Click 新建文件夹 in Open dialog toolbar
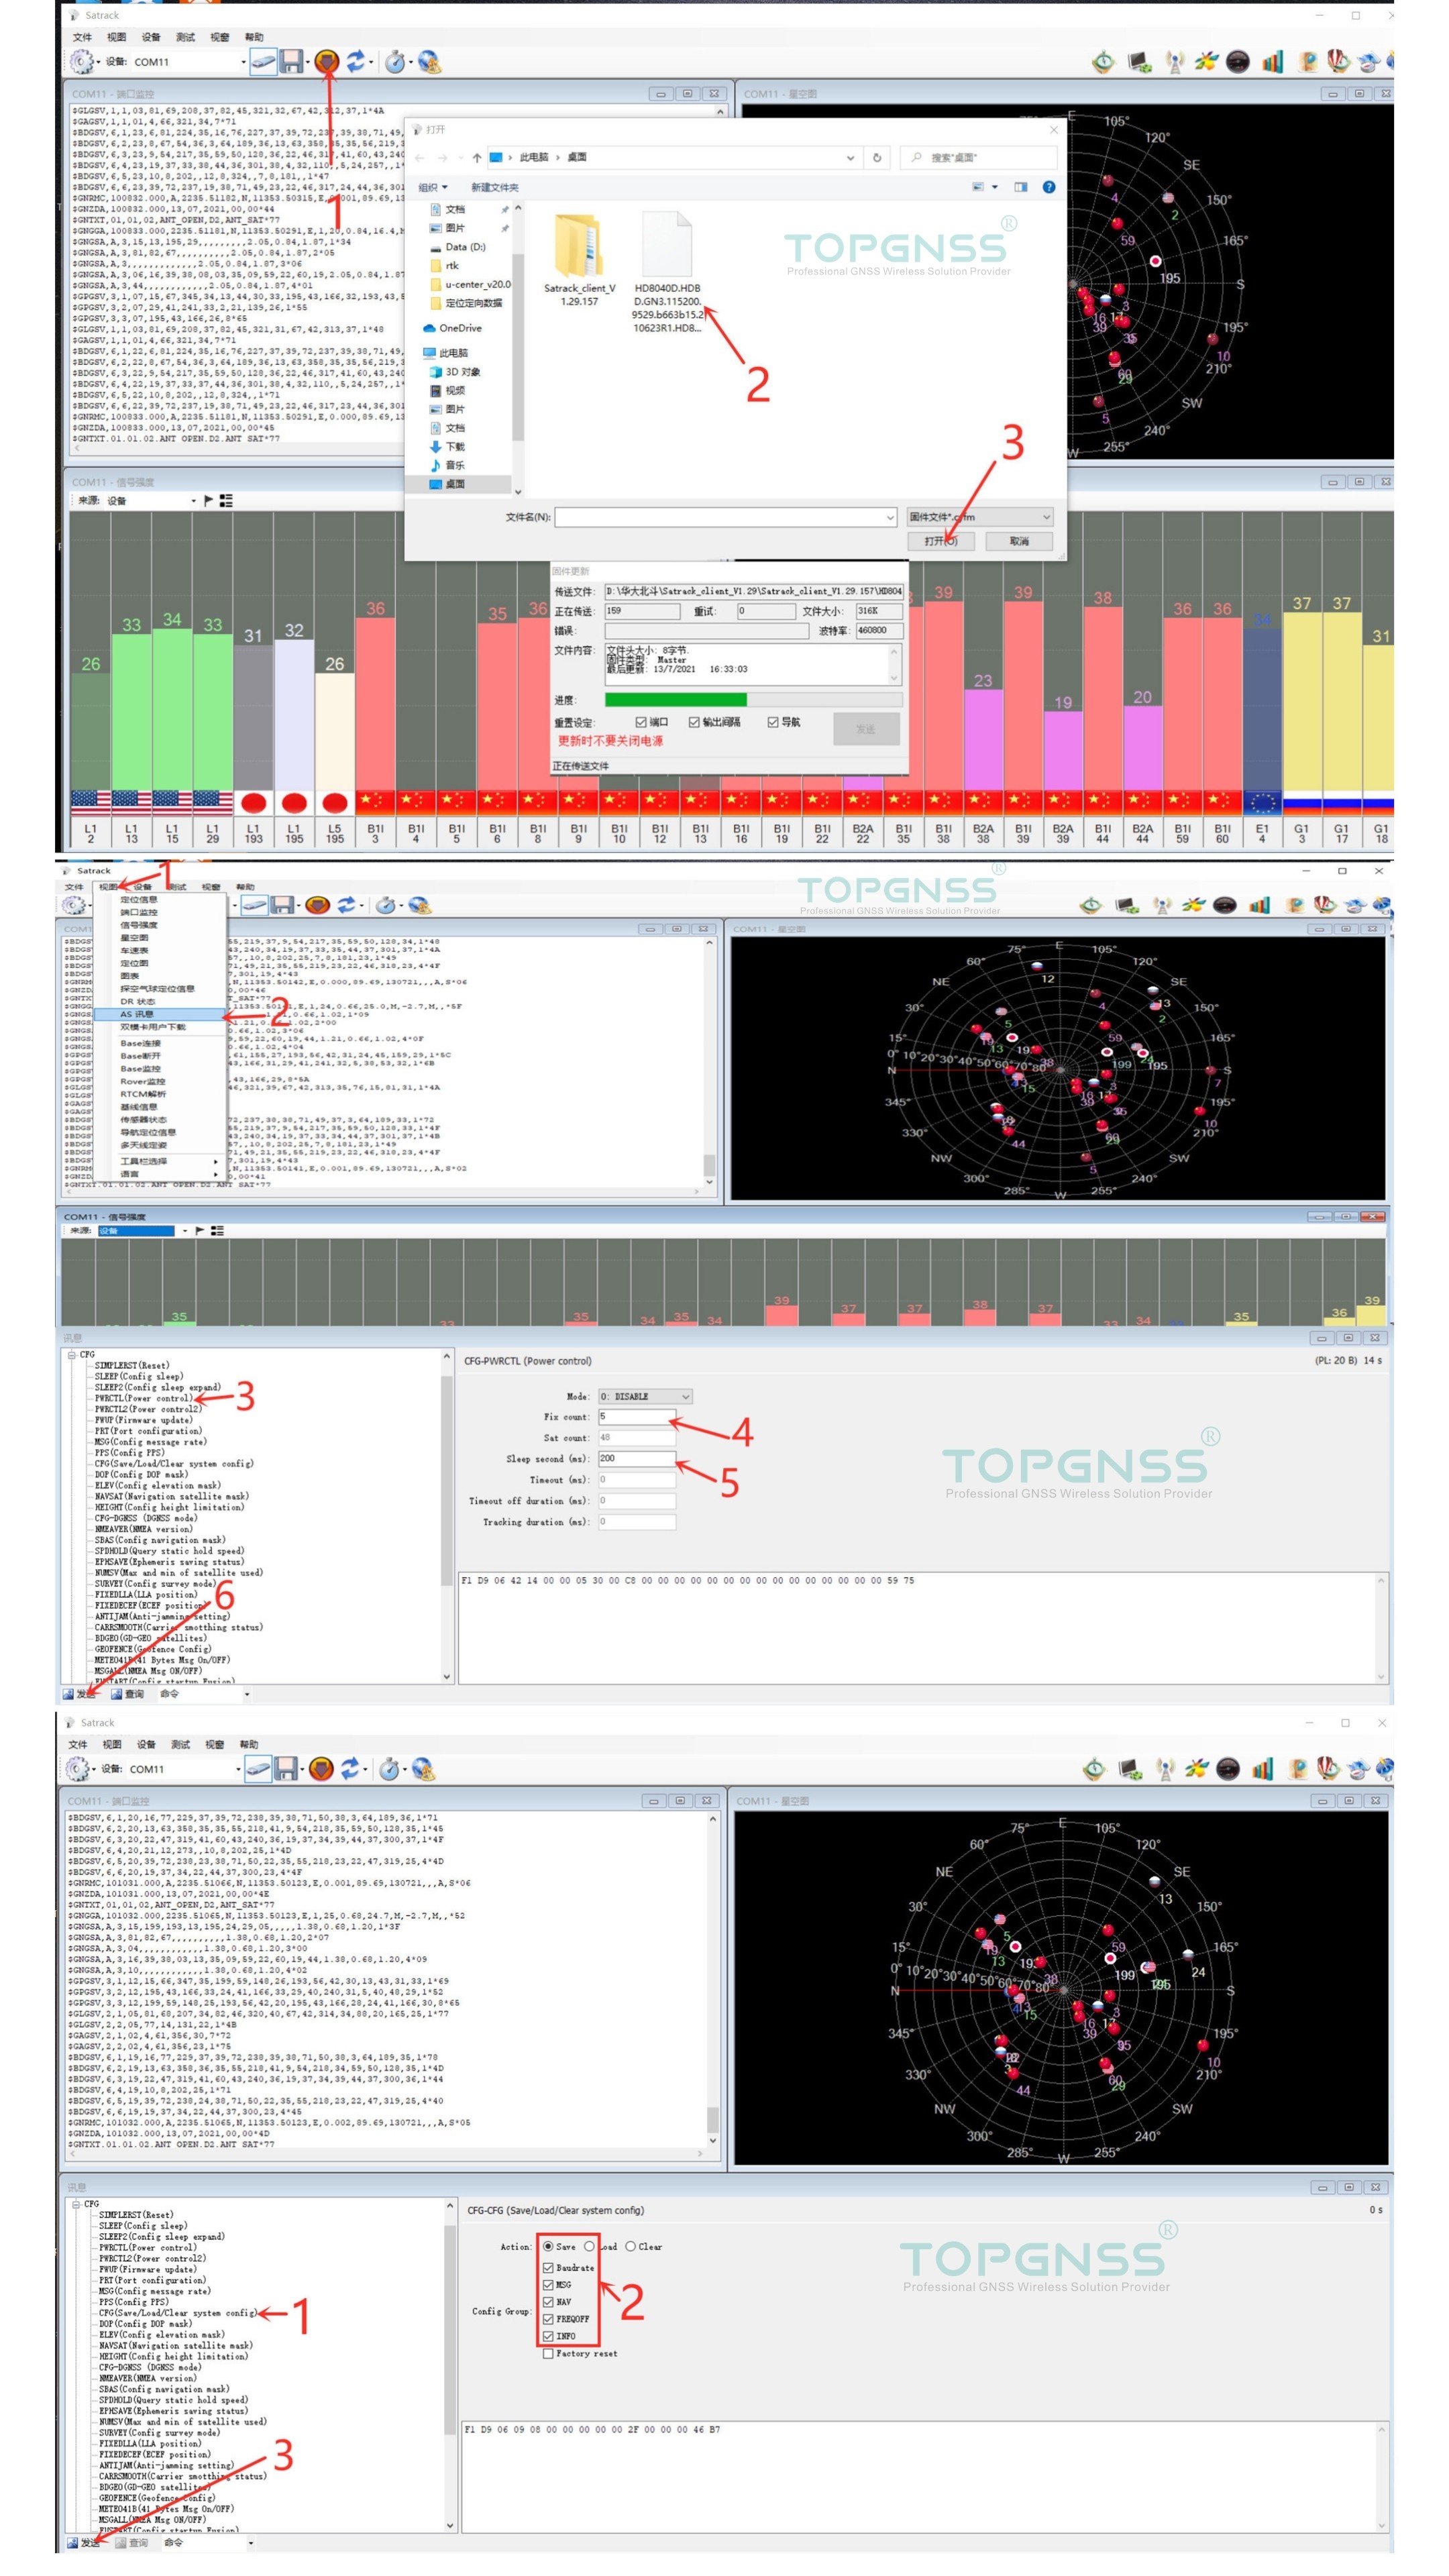This screenshot has width=1449, height=2576. coord(495,187)
